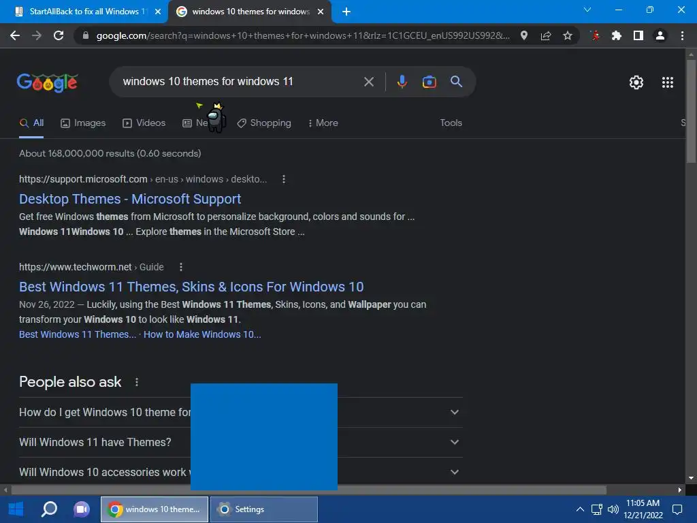Open the Chrome profile avatar menu
Image resolution: width=697 pixels, height=523 pixels.
pos(660,35)
